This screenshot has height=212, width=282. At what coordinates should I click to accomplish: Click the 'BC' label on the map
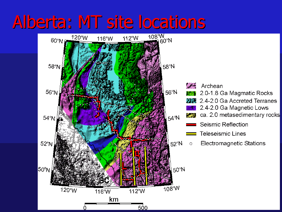click(x=104, y=181)
